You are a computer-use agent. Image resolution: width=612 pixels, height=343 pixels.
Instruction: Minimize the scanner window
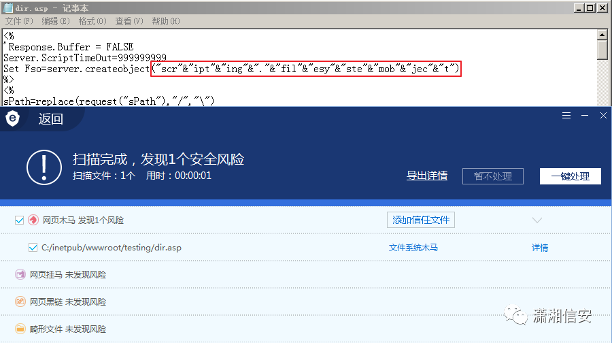click(585, 115)
